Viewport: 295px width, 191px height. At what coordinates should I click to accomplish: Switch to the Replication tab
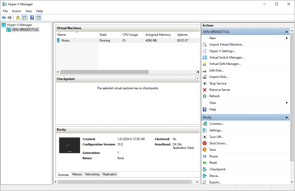pos(110,174)
